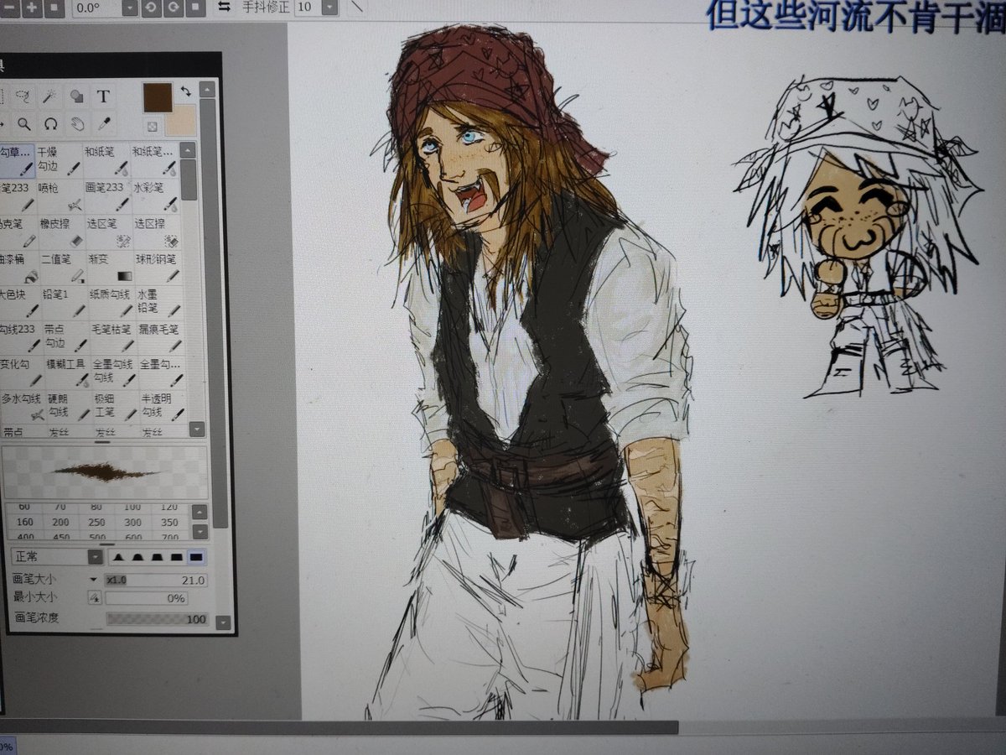Image resolution: width=1006 pixels, height=755 pixels.
Task: Click the 画笔大小 21.0 size slider
Action: tap(156, 580)
